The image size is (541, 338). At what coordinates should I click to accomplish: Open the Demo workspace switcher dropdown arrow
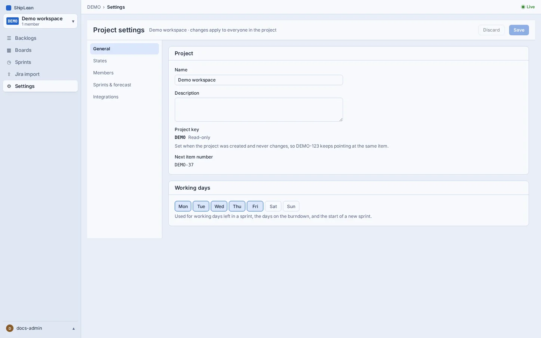pyautogui.click(x=73, y=21)
